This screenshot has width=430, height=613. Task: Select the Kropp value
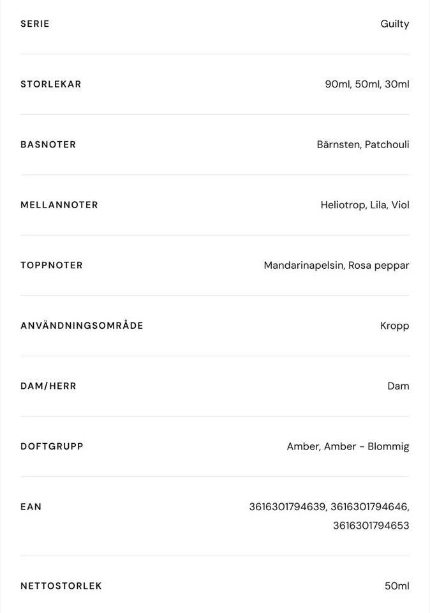point(394,326)
